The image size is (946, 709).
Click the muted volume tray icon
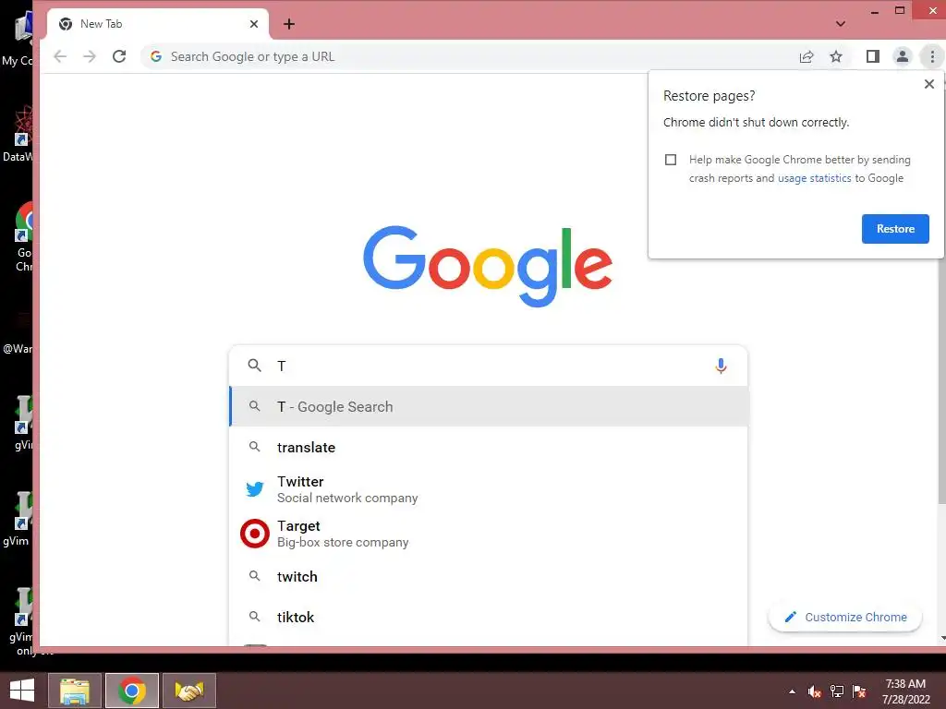coord(815,691)
